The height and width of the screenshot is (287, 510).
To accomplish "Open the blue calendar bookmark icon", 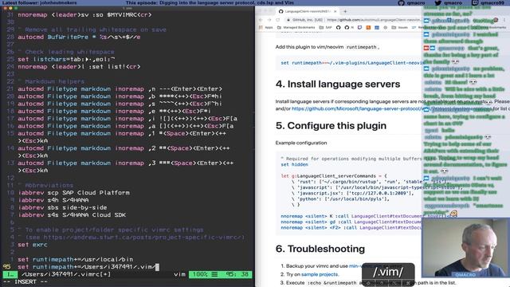I will click(x=377, y=28).
